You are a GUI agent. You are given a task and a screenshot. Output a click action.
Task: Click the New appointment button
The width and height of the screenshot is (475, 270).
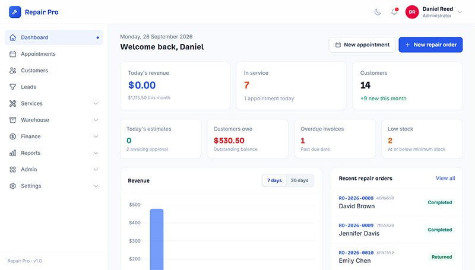click(362, 45)
